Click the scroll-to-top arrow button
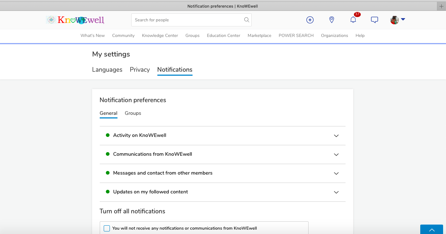 (431, 230)
